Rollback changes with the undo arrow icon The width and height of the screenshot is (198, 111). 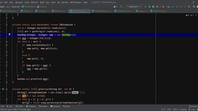pos(189,7)
